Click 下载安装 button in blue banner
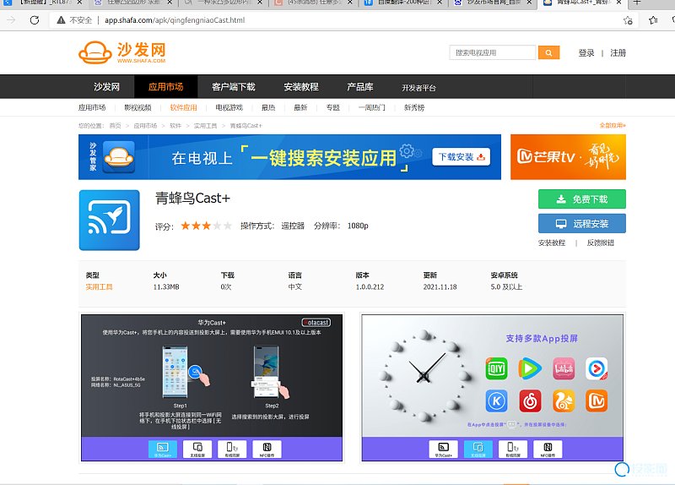This screenshot has height=485, width=675. (x=461, y=157)
